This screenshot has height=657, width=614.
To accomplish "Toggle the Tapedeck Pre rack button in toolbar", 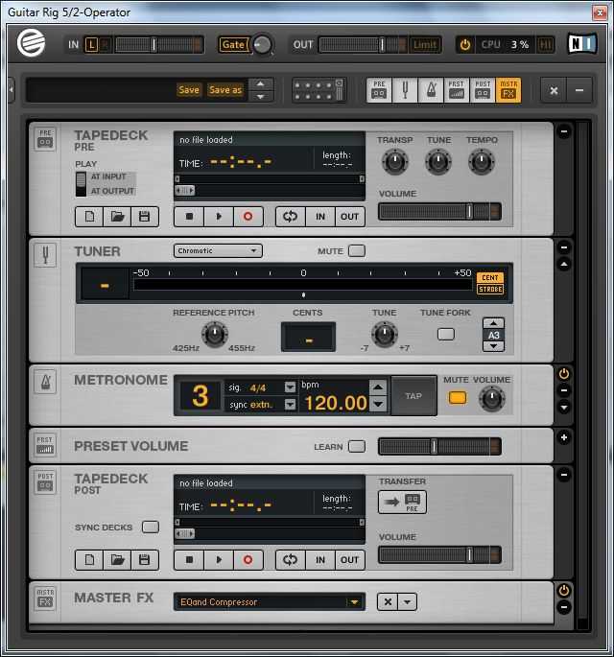I will pyautogui.click(x=379, y=89).
